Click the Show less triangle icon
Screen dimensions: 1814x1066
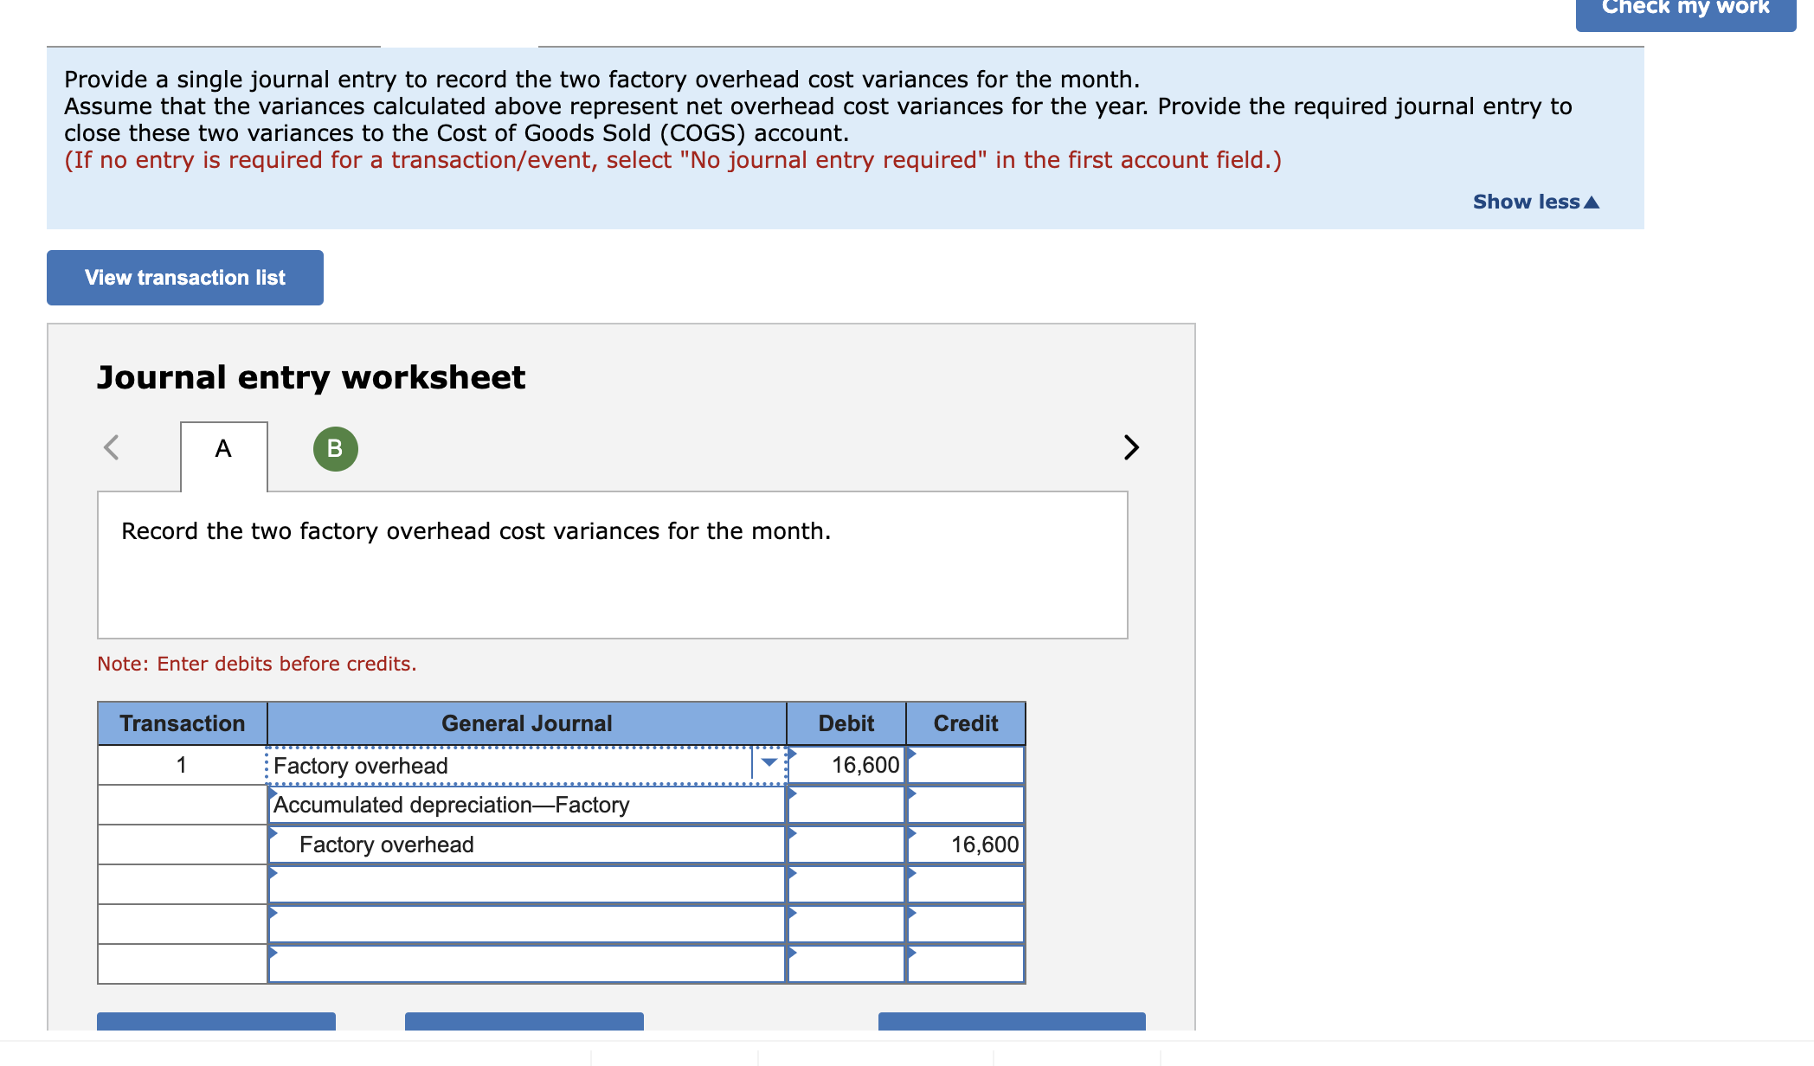1592,202
